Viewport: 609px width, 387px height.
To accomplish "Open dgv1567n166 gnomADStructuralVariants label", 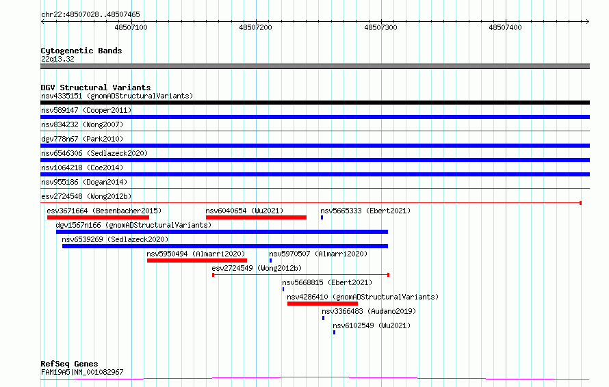I will (x=133, y=225).
